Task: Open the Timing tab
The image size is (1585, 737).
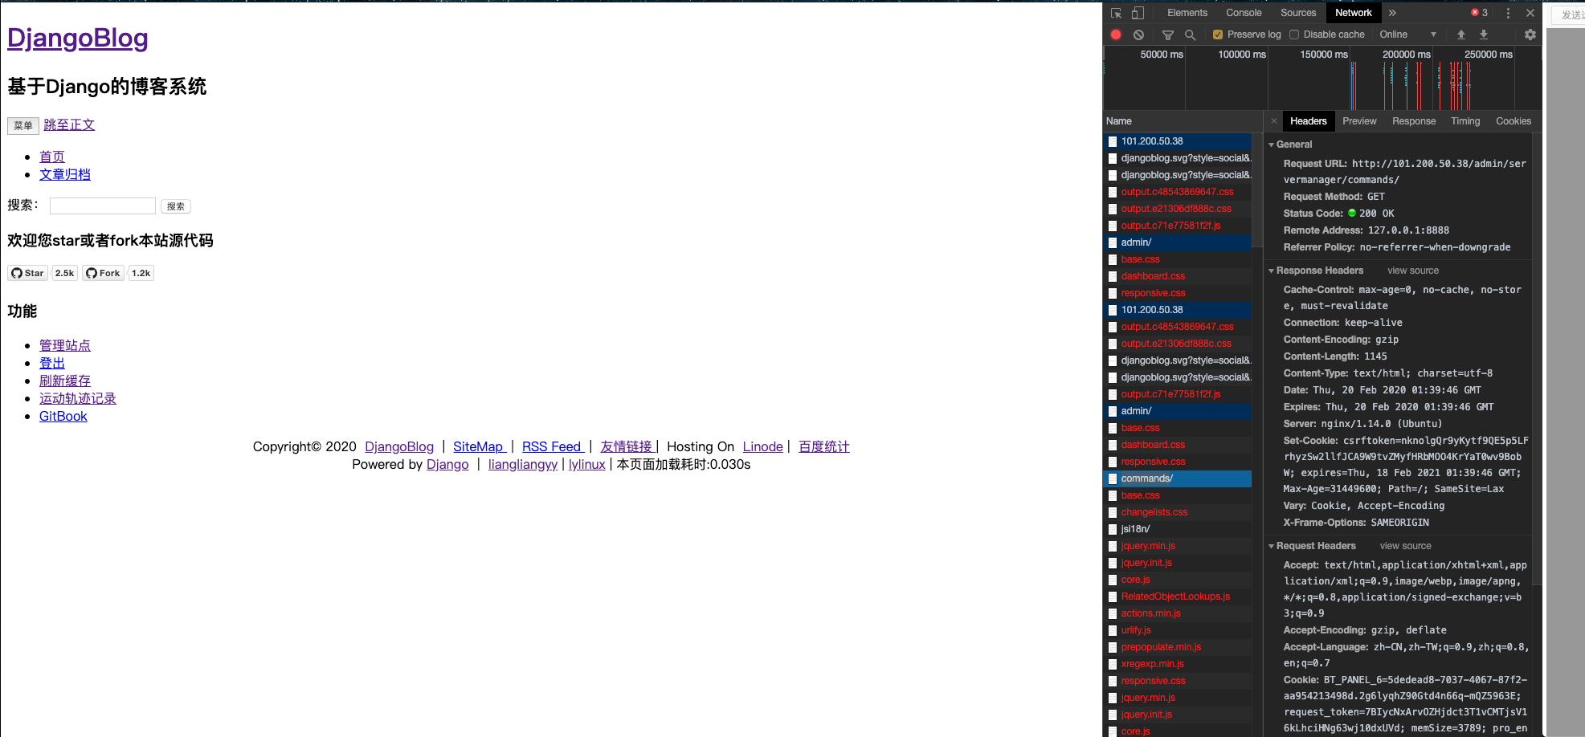Action: point(1465,121)
